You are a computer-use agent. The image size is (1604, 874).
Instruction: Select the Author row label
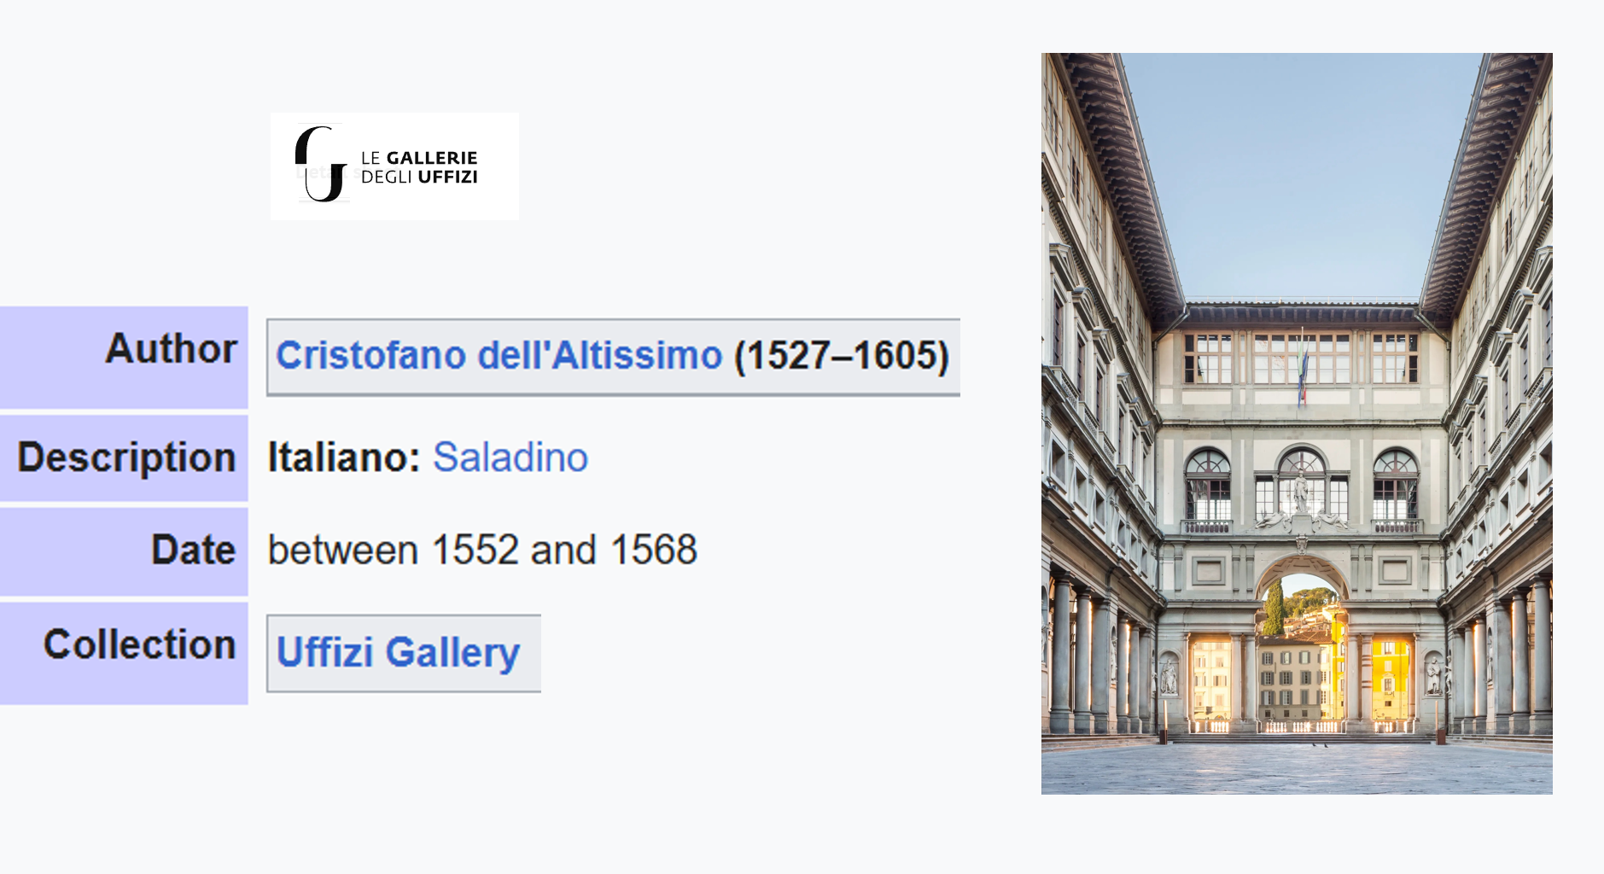(171, 349)
